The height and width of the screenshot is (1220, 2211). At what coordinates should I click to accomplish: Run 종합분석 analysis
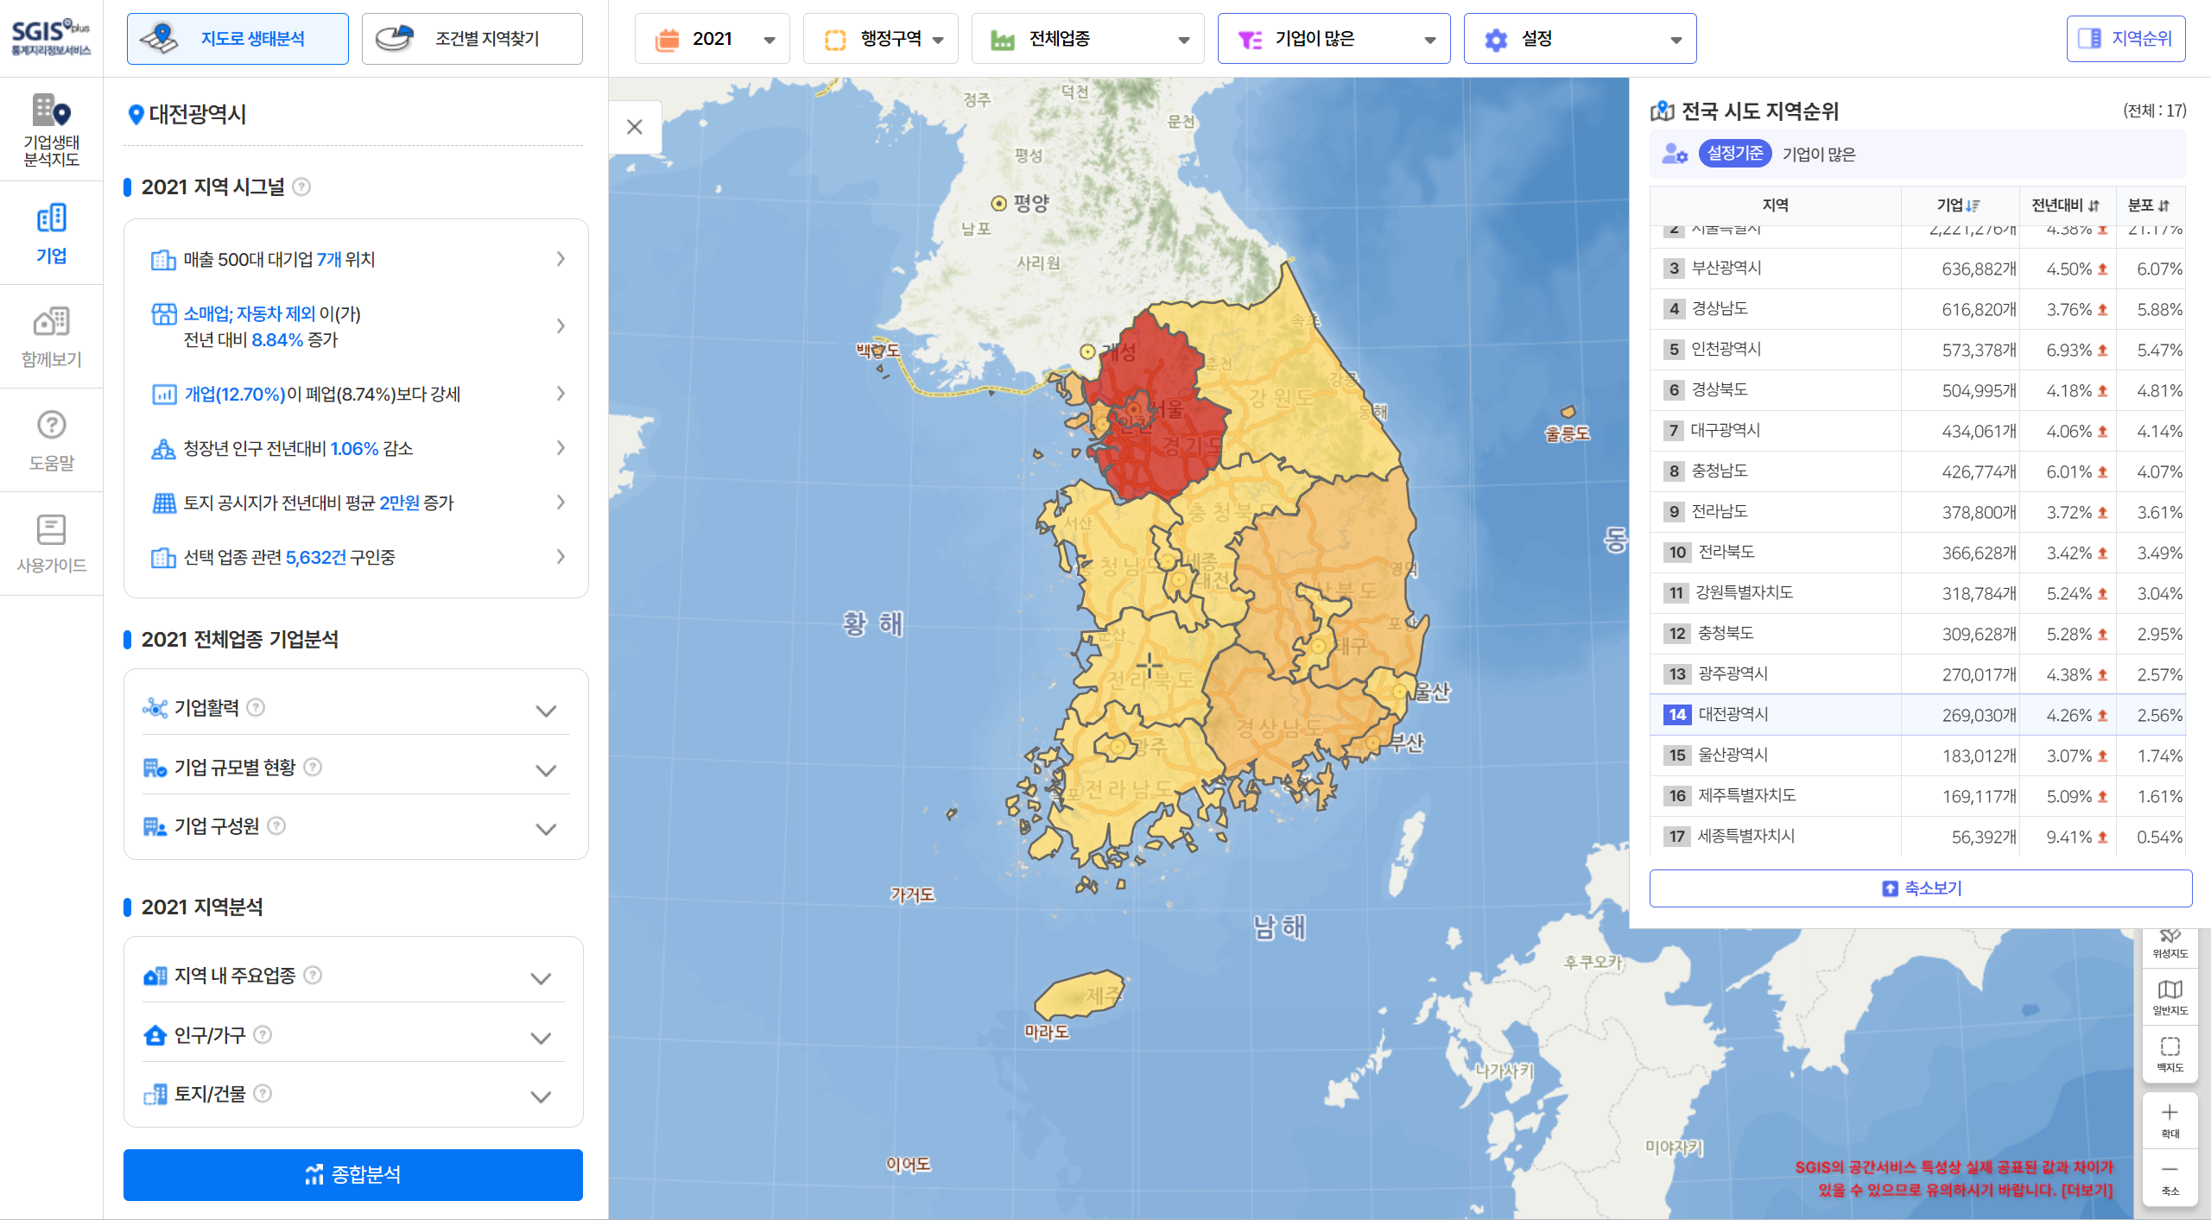353,1174
